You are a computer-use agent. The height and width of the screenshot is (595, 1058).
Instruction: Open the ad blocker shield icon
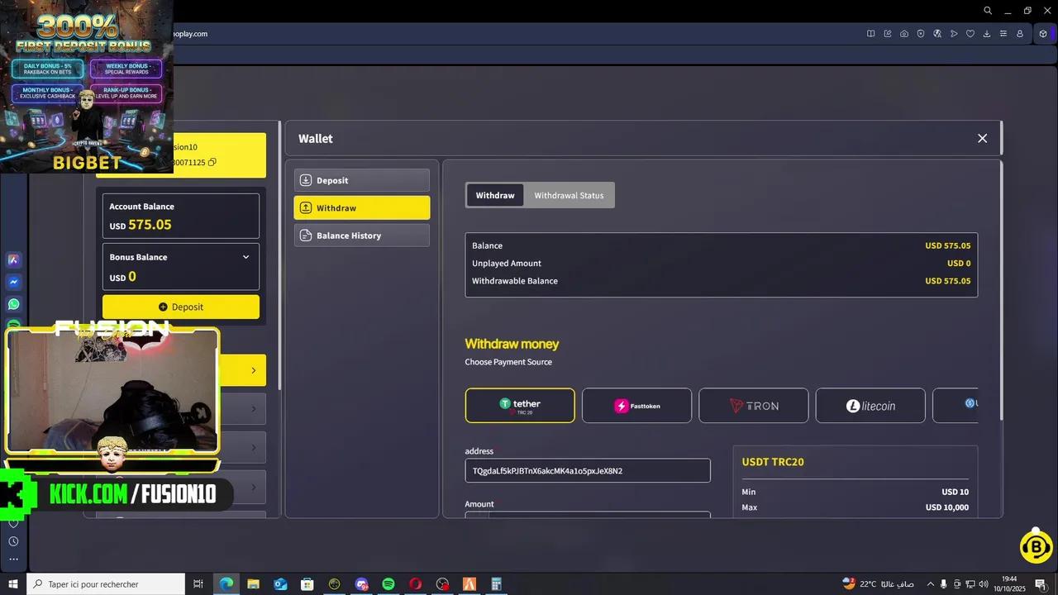[921, 34]
